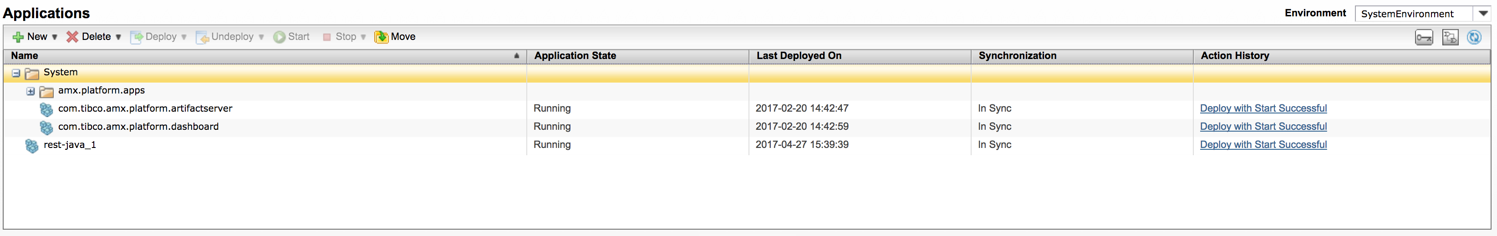The image size is (1497, 236).
Task: Click the dashboard application cube icon
Action: point(46,128)
